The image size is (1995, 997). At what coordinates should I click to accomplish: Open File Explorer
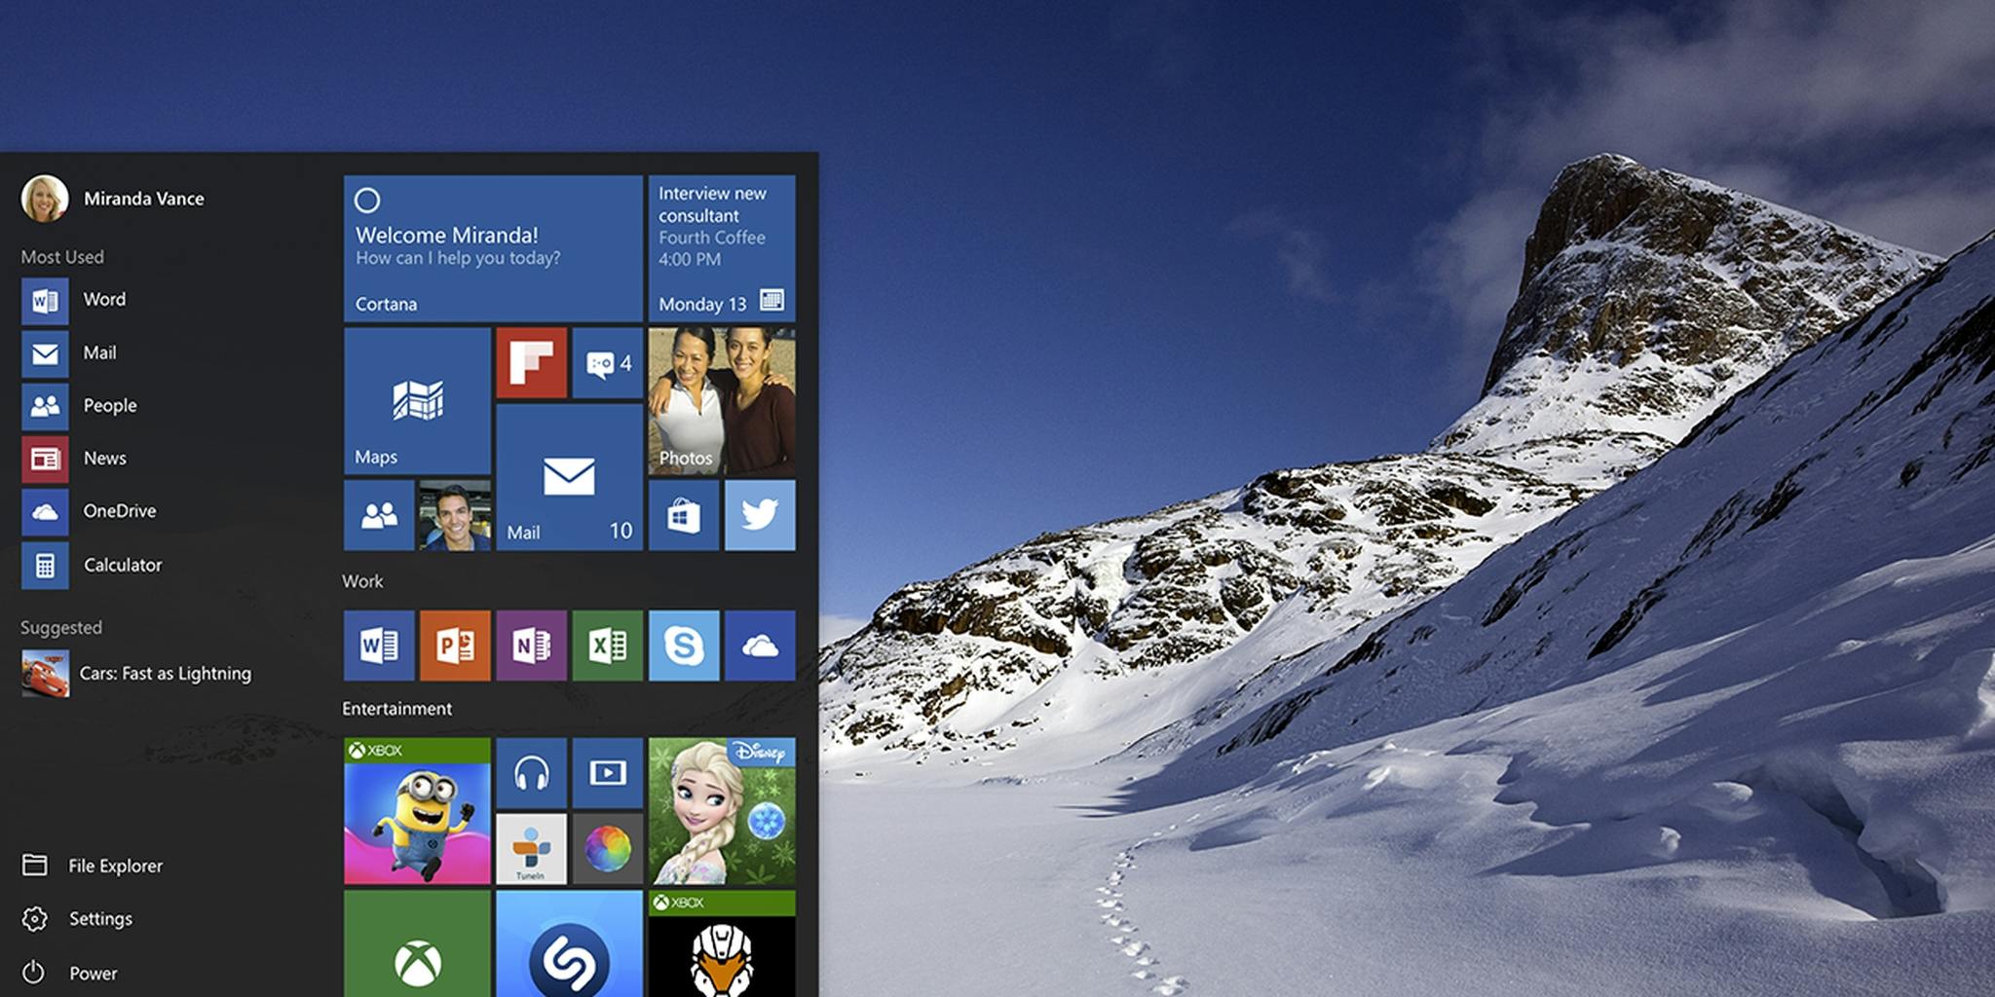point(93,866)
